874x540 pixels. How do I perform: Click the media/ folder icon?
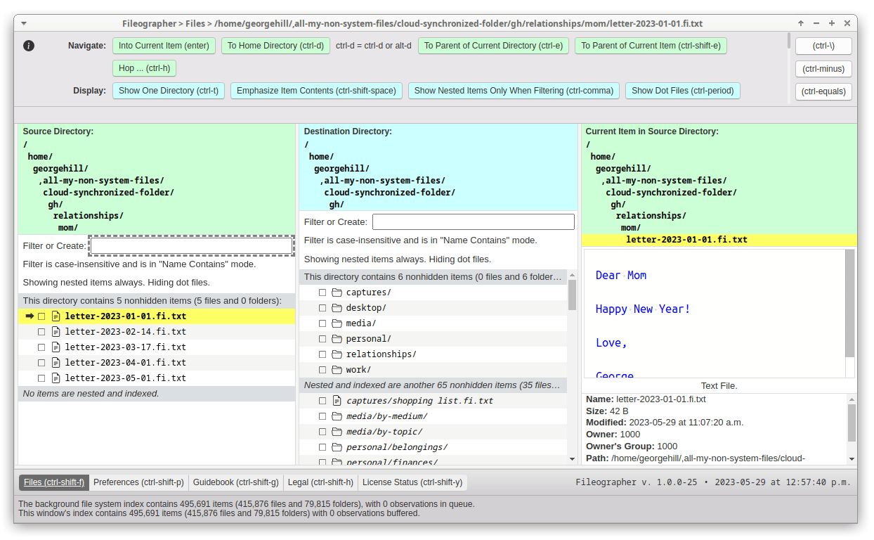tap(337, 323)
